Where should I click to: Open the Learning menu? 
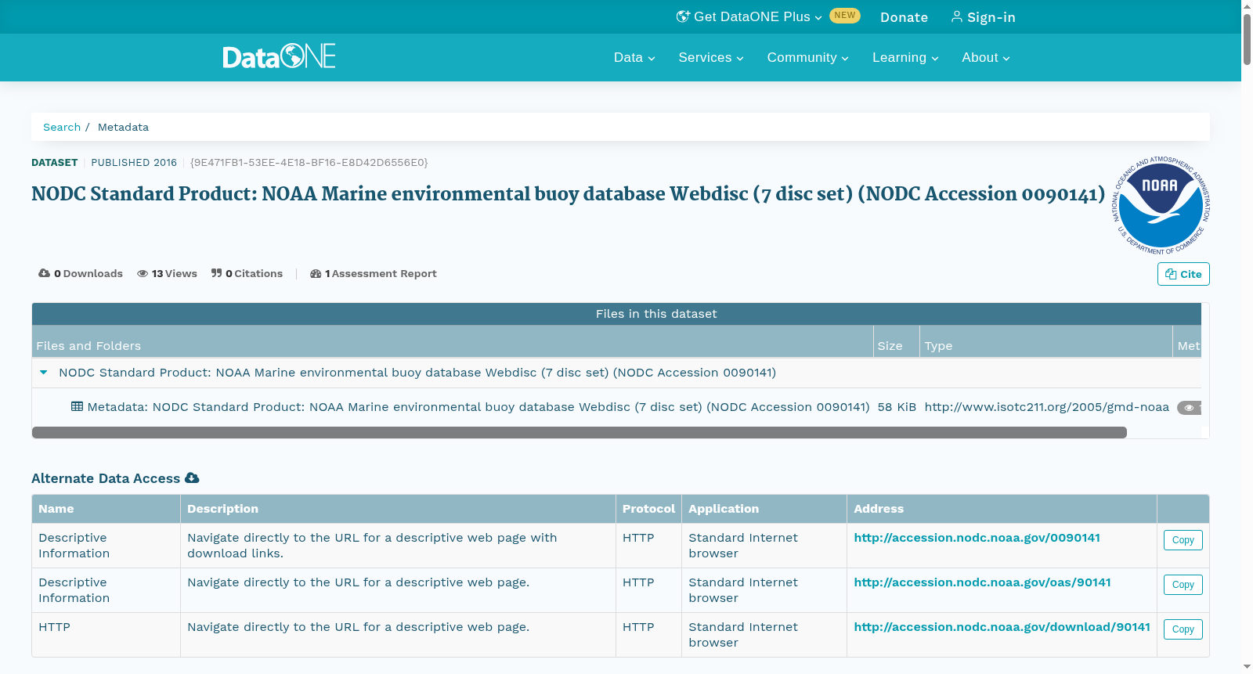click(x=905, y=57)
